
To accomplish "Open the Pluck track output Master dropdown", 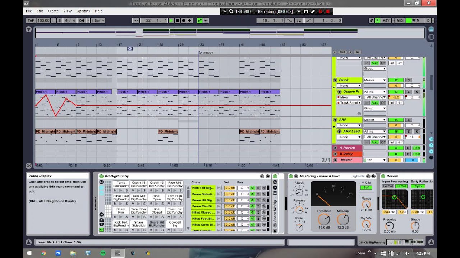I will tap(375, 80).
